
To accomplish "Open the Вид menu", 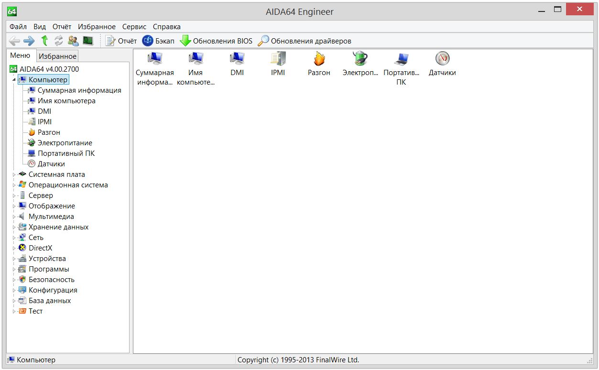I will pos(40,27).
